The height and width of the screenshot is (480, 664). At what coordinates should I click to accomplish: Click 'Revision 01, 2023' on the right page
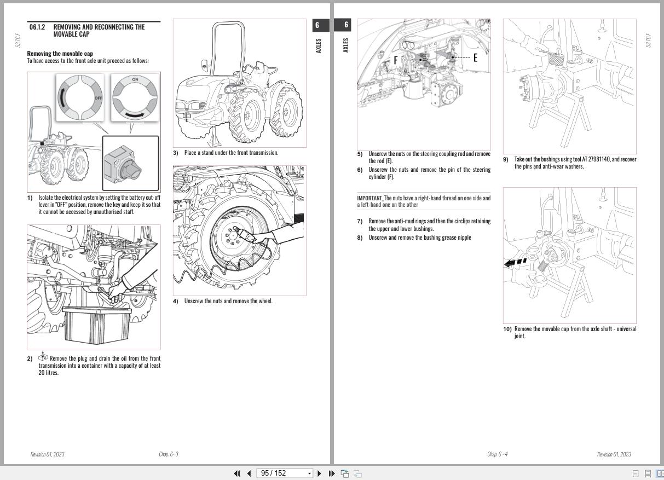click(x=614, y=454)
